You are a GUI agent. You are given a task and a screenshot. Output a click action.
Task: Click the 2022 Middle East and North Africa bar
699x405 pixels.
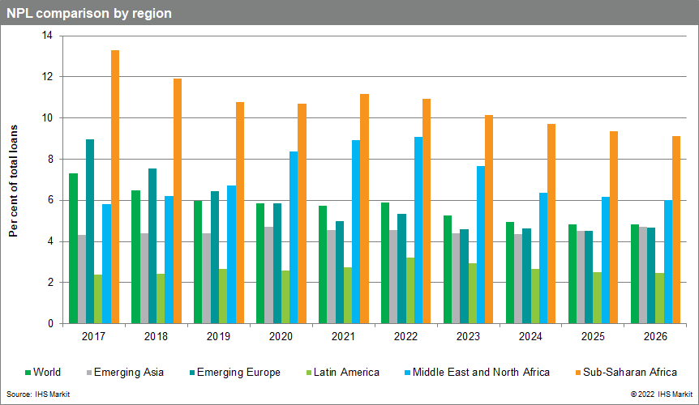[x=418, y=230]
